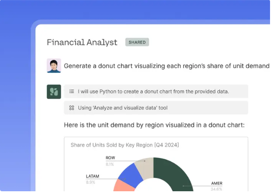Click the AMER chart label

coord(216,183)
